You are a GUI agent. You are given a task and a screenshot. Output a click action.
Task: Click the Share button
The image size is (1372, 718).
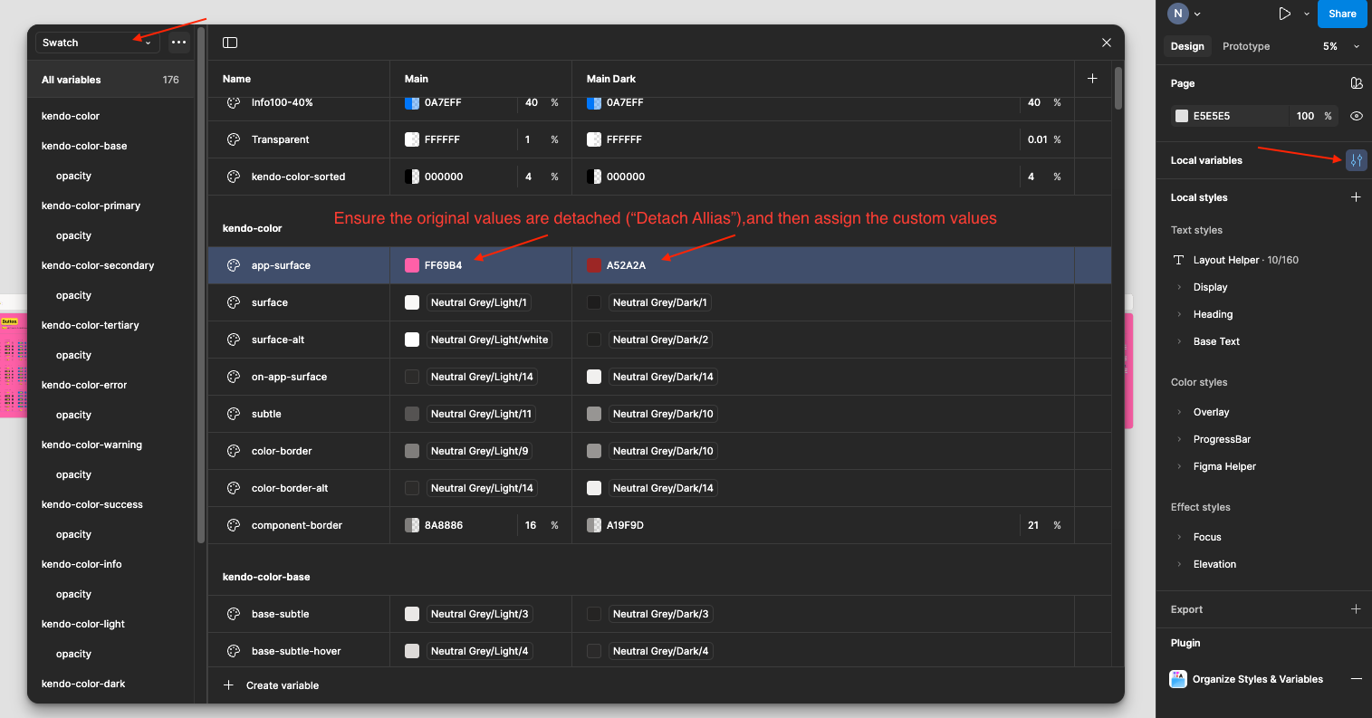click(x=1342, y=14)
